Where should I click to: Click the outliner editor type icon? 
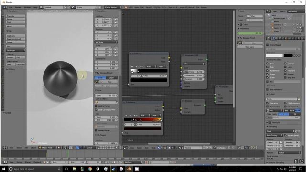click(x=269, y=11)
